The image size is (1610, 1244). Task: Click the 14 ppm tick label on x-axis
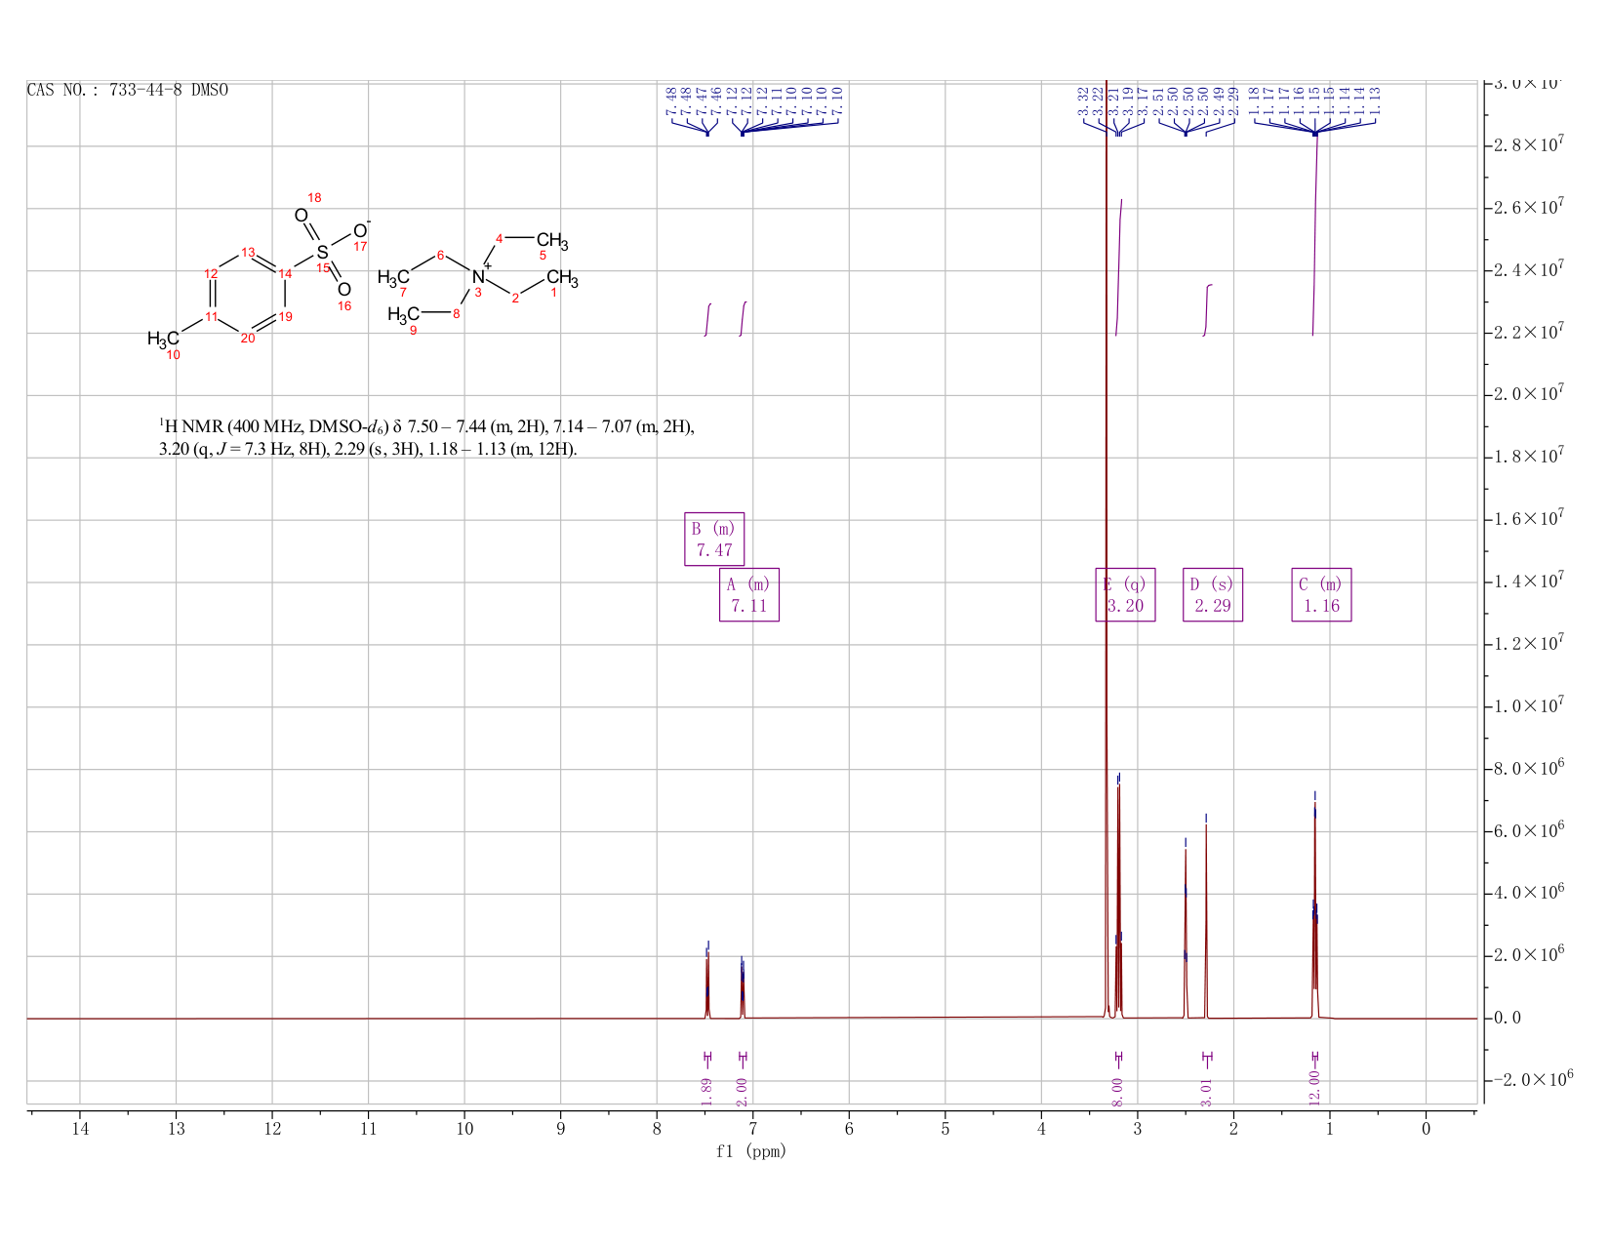point(80,1129)
